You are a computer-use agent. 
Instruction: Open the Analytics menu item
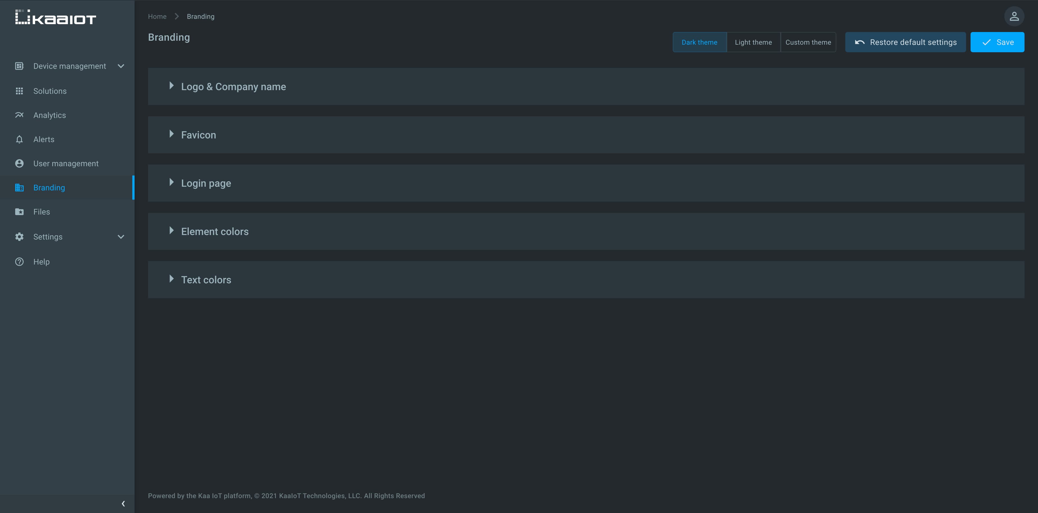pyautogui.click(x=67, y=115)
